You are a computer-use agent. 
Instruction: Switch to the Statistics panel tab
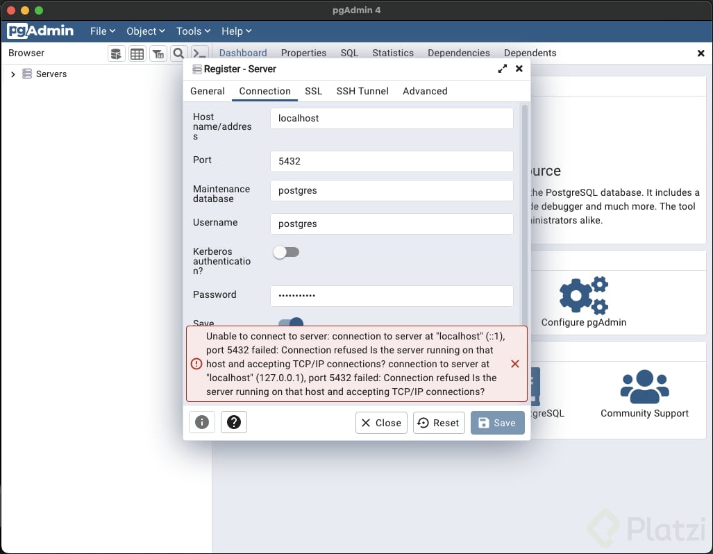tap(393, 53)
